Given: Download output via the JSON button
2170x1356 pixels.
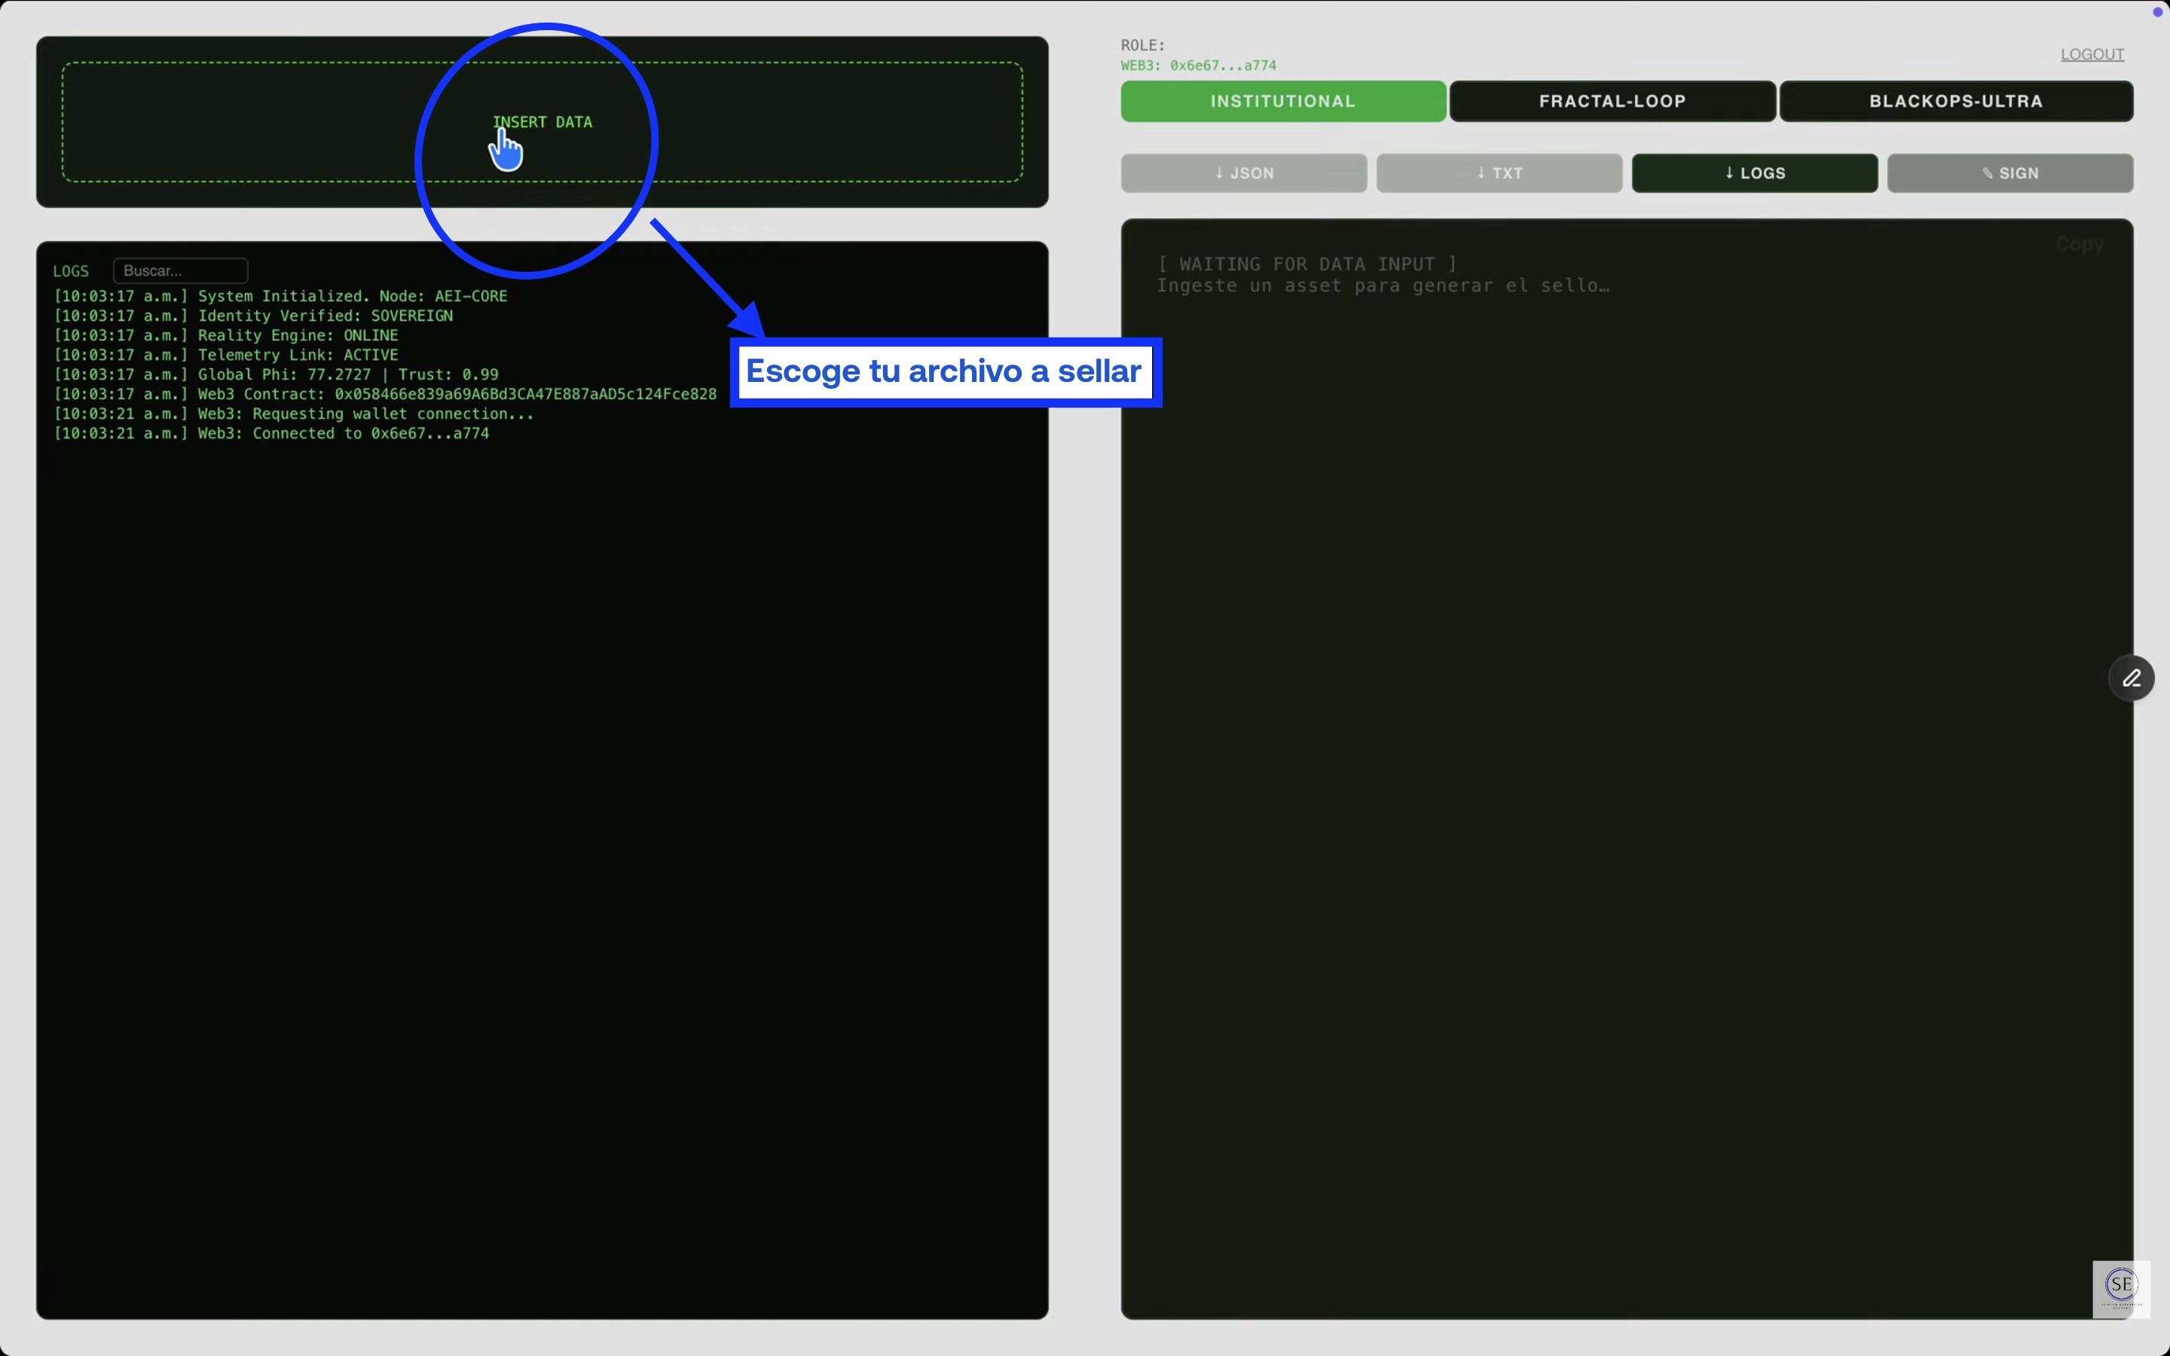Looking at the screenshot, I should click(x=1242, y=173).
